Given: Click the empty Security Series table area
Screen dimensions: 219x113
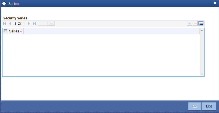Looking at the screenshot, I should click(x=101, y=55).
